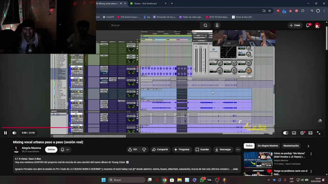
Task: Open File Explorer from the taskbar
Action: click(179, 180)
